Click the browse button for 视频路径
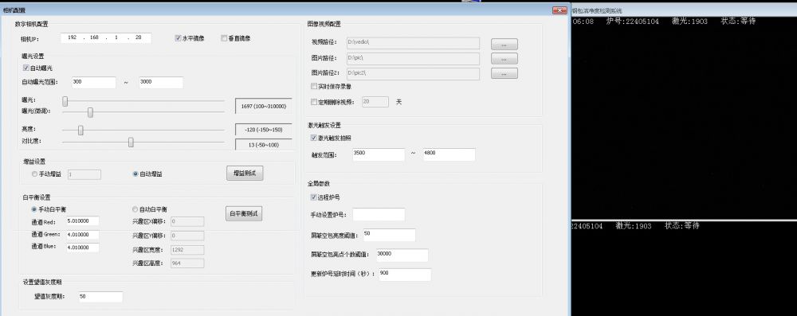 point(505,45)
